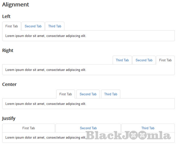178x147 pixels.
Task: Click the Lorem ipsum text in Center panel
Action: click(x=46, y=104)
